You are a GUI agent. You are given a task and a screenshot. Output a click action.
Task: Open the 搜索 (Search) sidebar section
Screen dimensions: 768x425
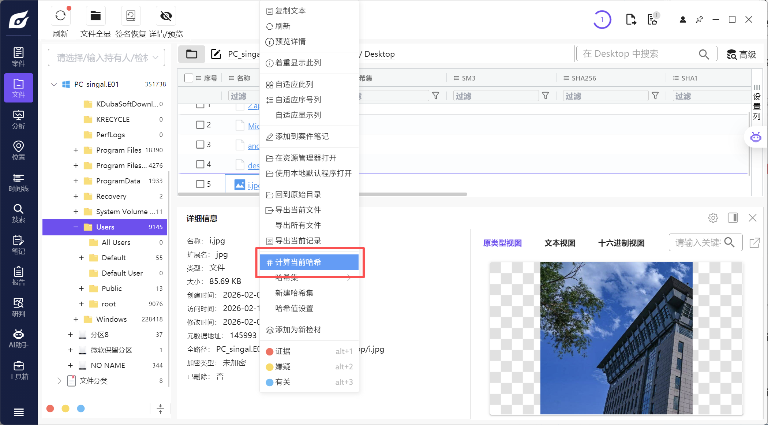click(x=18, y=213)
